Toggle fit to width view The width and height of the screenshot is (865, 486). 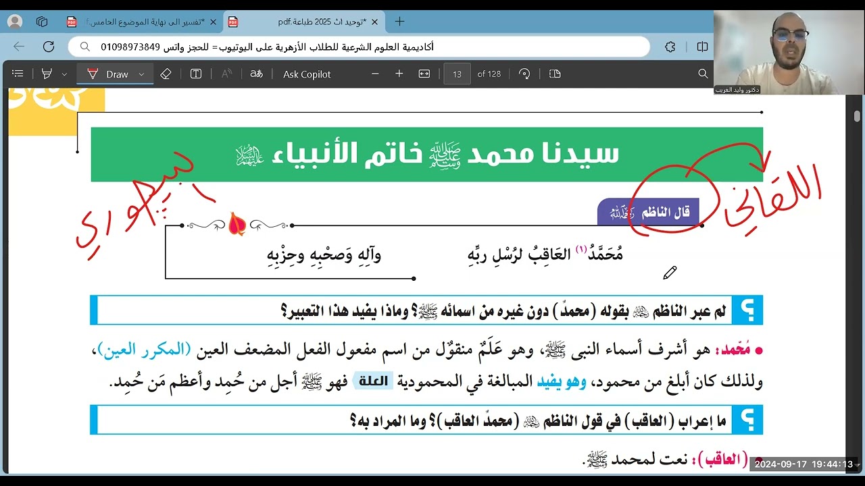click(424, 74)
